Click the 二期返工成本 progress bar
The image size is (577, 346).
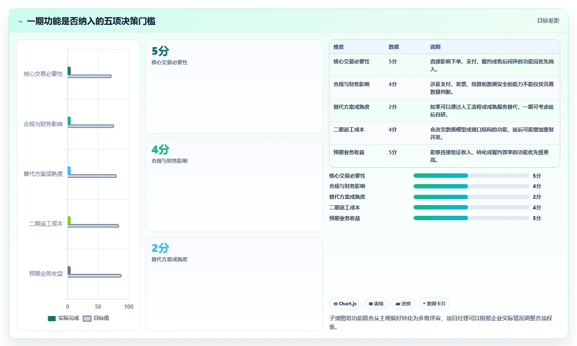471,207
